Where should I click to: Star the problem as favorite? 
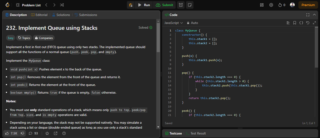[47, 133]
